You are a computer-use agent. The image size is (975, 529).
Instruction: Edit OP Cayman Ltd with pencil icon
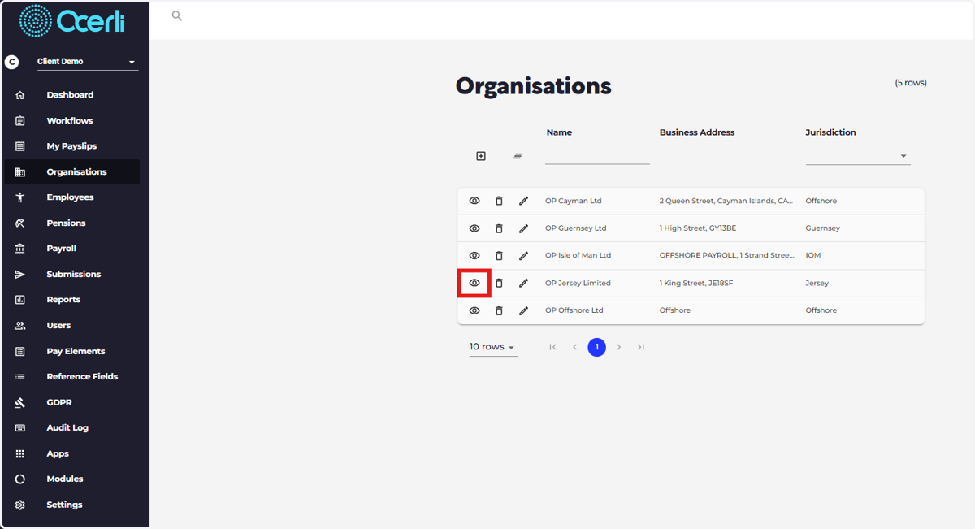pos(523,201)
